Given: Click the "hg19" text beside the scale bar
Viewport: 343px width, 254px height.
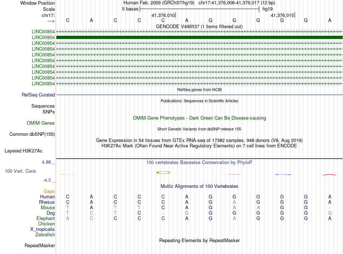Looking at the screenshot, I should pos(268,9).
